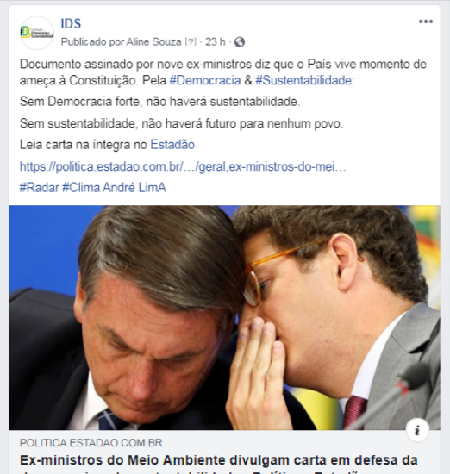Click the link info 'i' icon
This screenshot has height=474, width=450.
(x=417, y=430)
